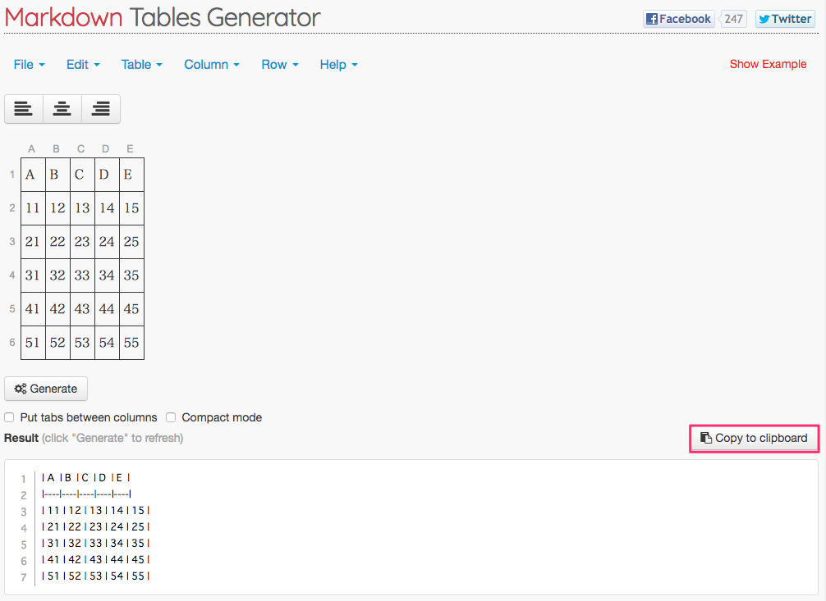Viewport: 826px width, 601px height.
Task: Expand the Edit dropdown menu
Action: tap(83, 65)
